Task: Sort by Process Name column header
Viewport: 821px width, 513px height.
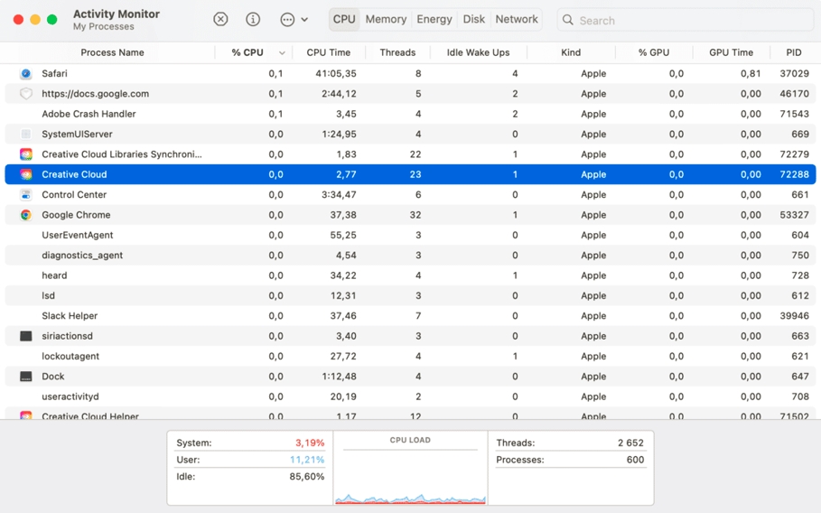Action: [x=112, y=52]
